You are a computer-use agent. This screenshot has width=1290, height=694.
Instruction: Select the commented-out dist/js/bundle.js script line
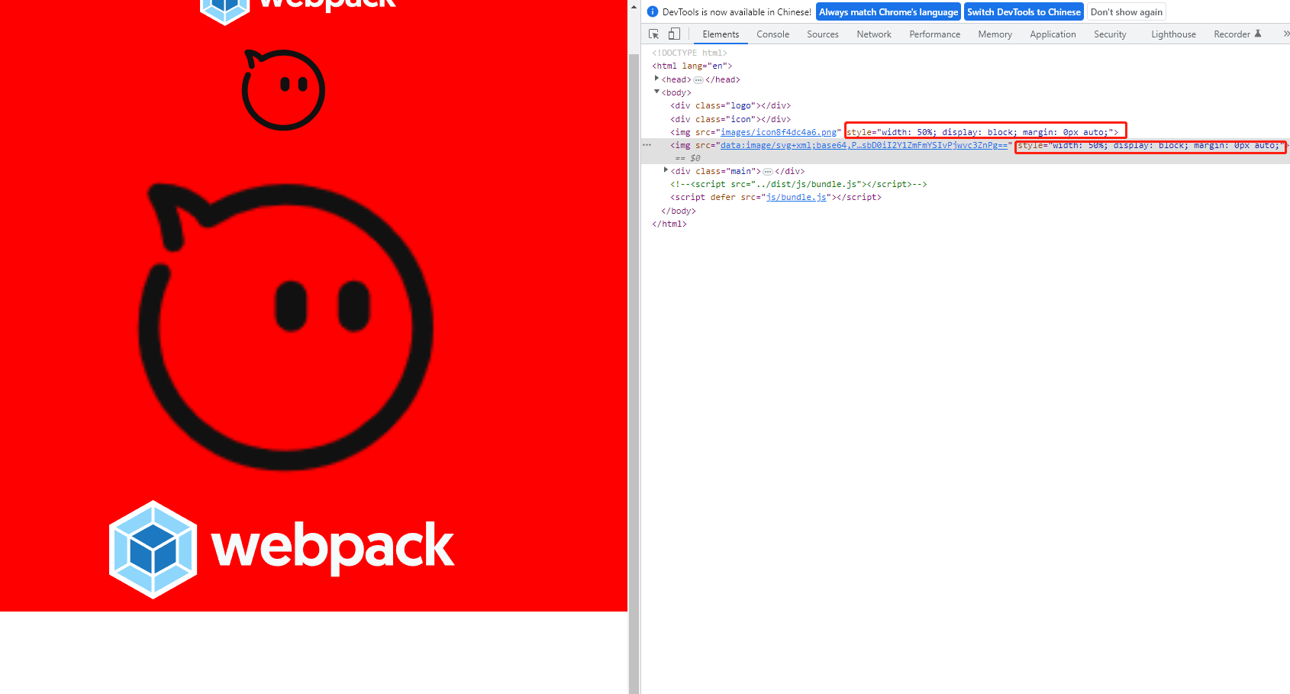798,184
